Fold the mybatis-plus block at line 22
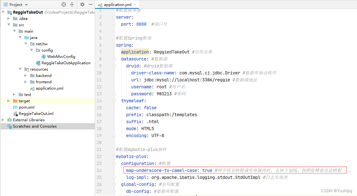Image resolution: width=357 pixels, height=196 pixels. [114, 157]
